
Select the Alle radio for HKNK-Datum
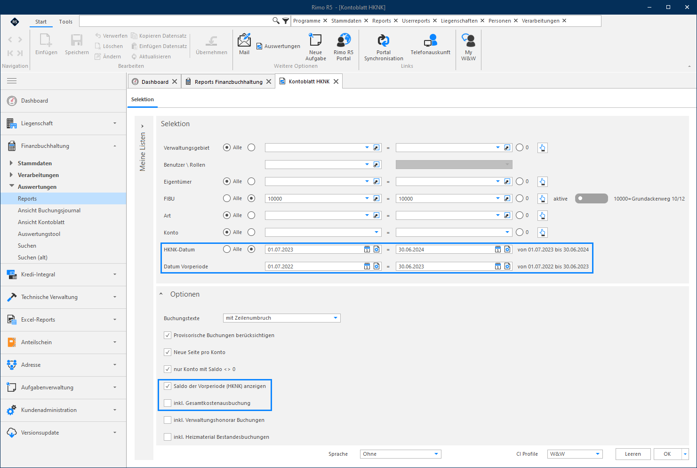click(x=227, y=250)
